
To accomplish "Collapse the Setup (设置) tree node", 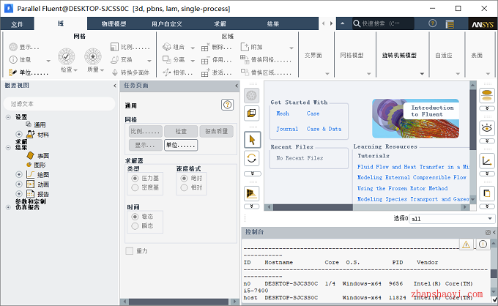I will pos(8,117).
